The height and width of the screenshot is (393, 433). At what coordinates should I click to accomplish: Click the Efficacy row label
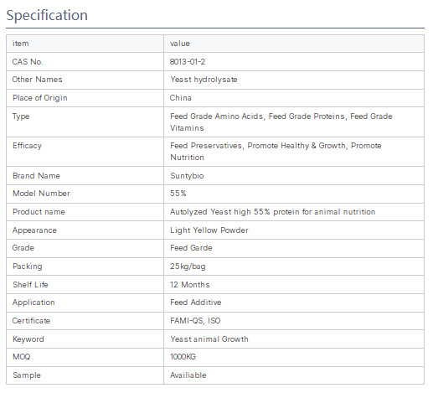point(27,146)
